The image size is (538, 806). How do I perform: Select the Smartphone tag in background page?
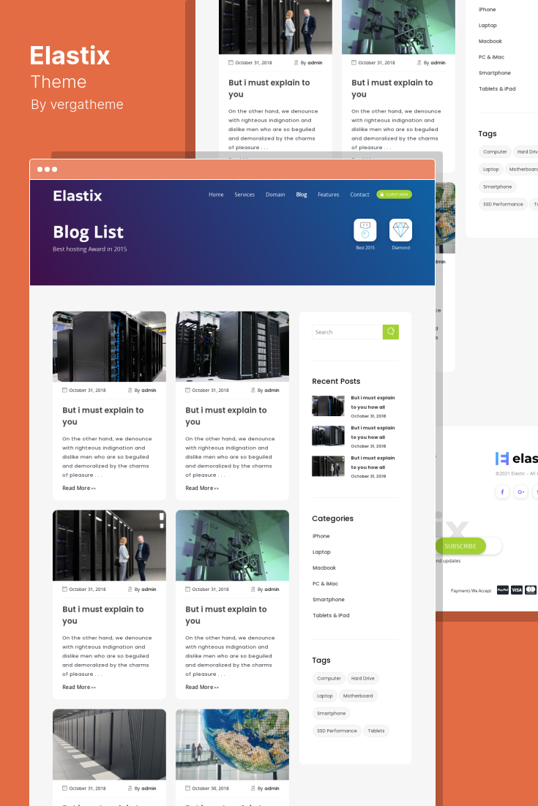[497, 187]
